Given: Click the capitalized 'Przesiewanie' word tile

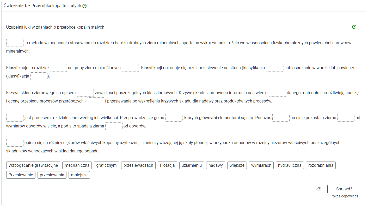Looking at the screenshot, I should (x=21, y=175).
